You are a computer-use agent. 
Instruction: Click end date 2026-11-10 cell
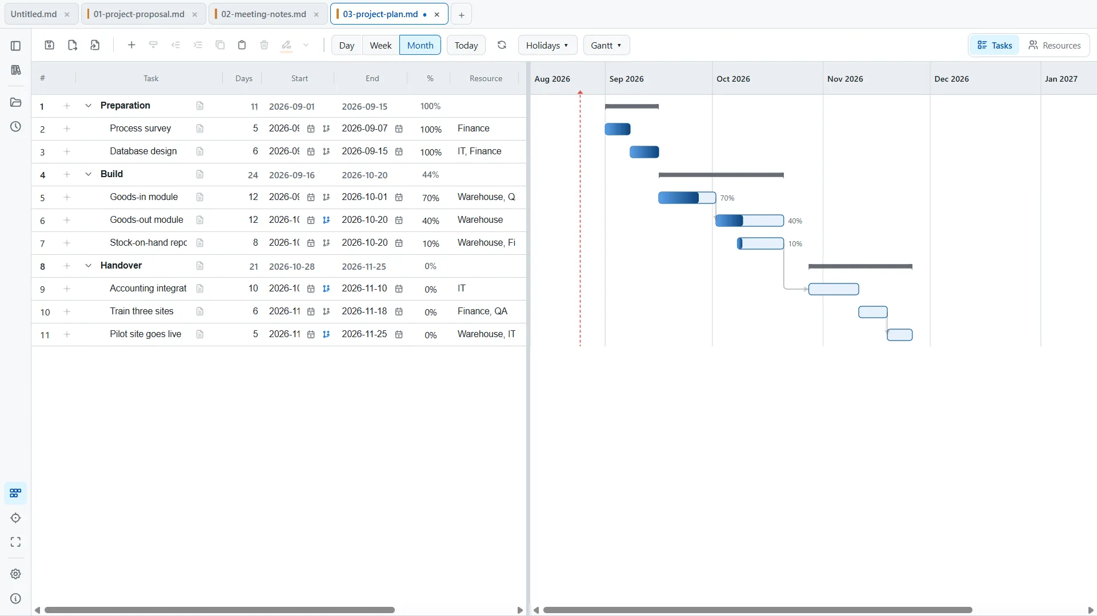coord(365,289)
